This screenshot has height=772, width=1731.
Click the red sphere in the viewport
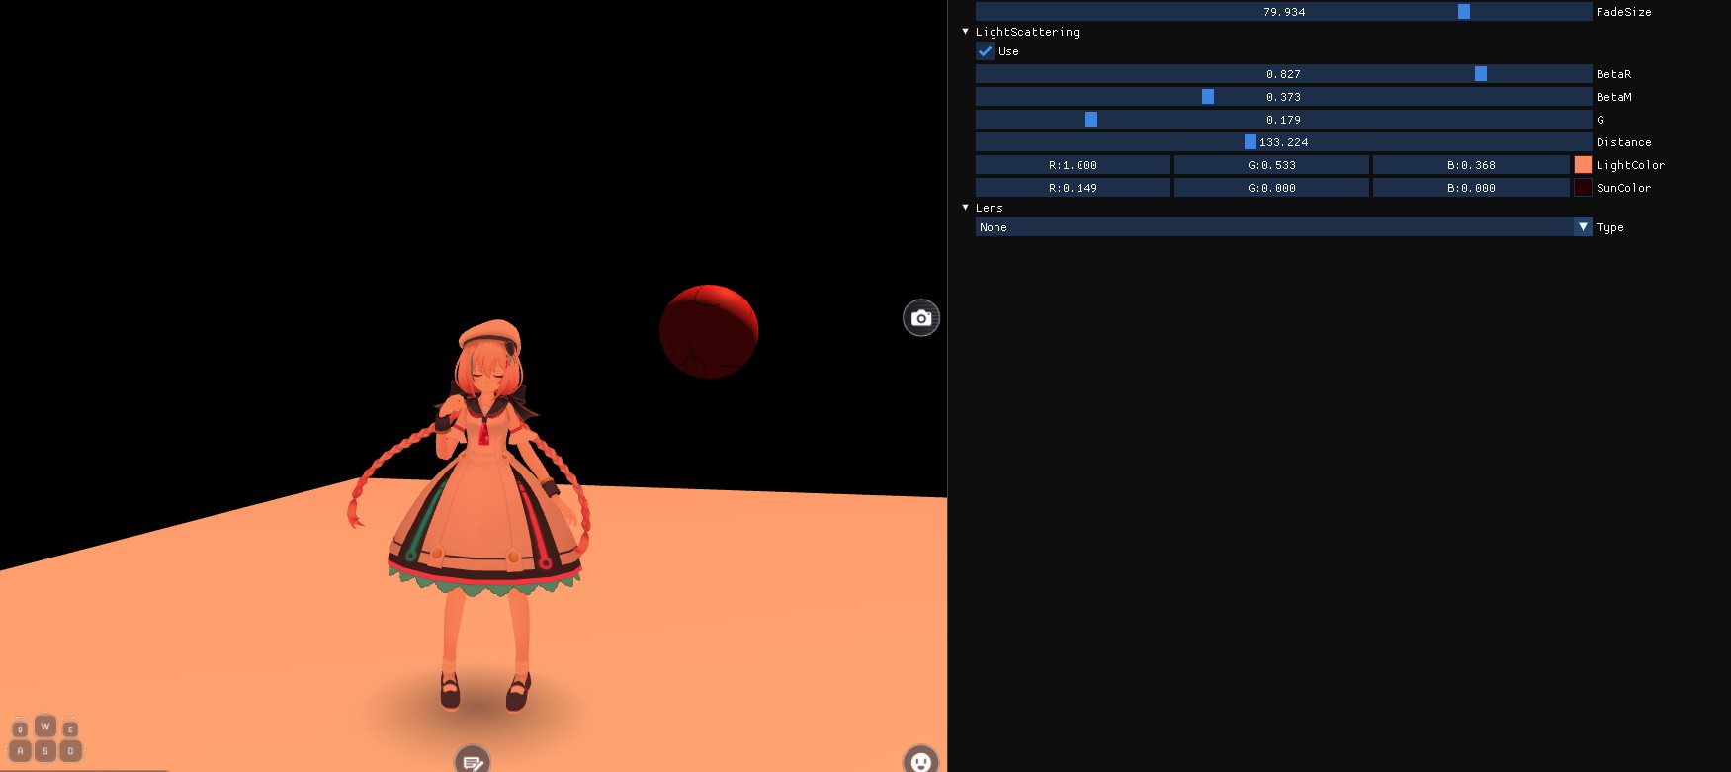pyautogui.click(x=709, y=331)
